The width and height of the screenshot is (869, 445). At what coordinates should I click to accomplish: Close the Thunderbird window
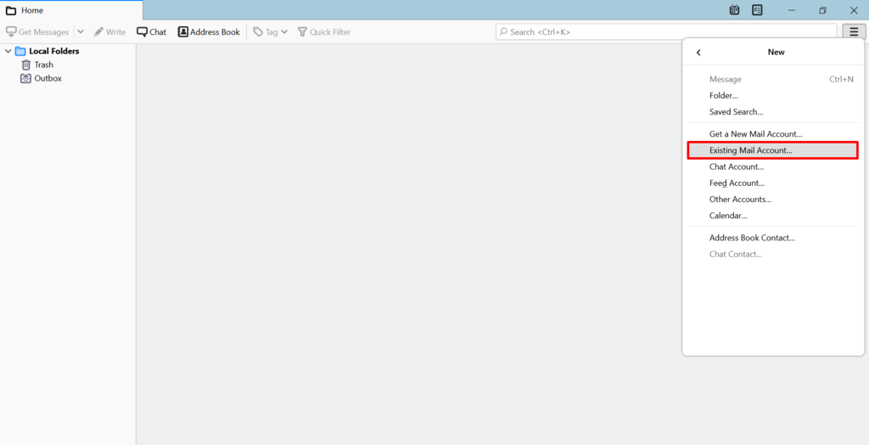(x=854, y=10)
